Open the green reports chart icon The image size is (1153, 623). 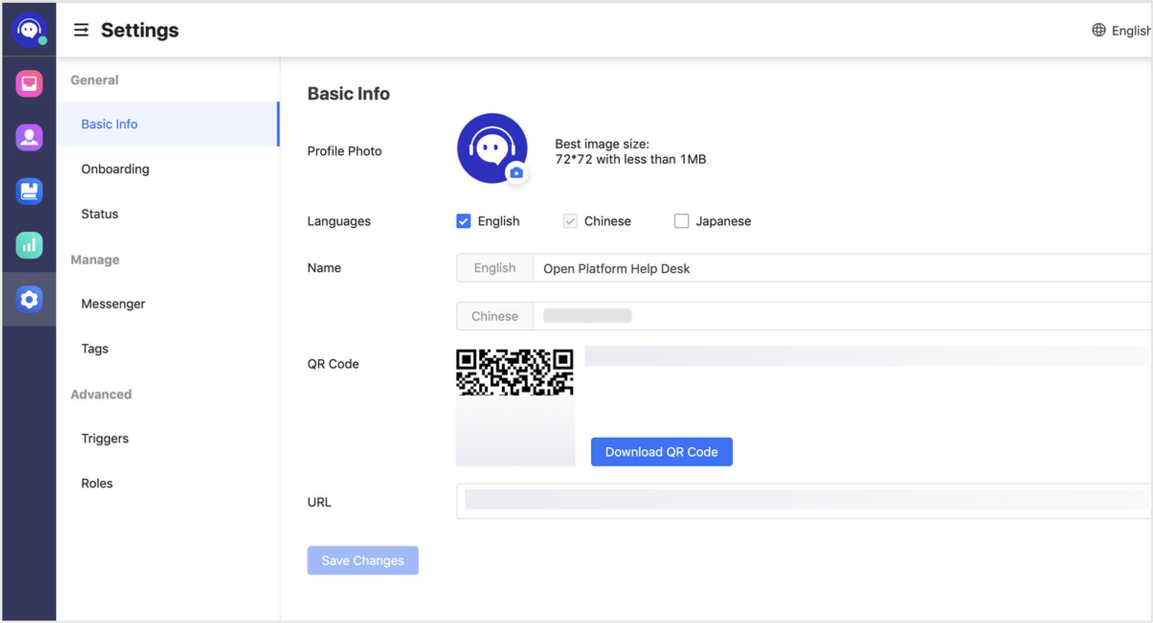(x=29, y=246)
